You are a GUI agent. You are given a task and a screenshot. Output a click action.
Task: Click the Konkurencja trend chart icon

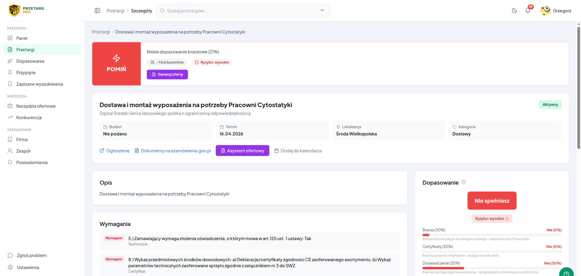[x=10, y=117]
